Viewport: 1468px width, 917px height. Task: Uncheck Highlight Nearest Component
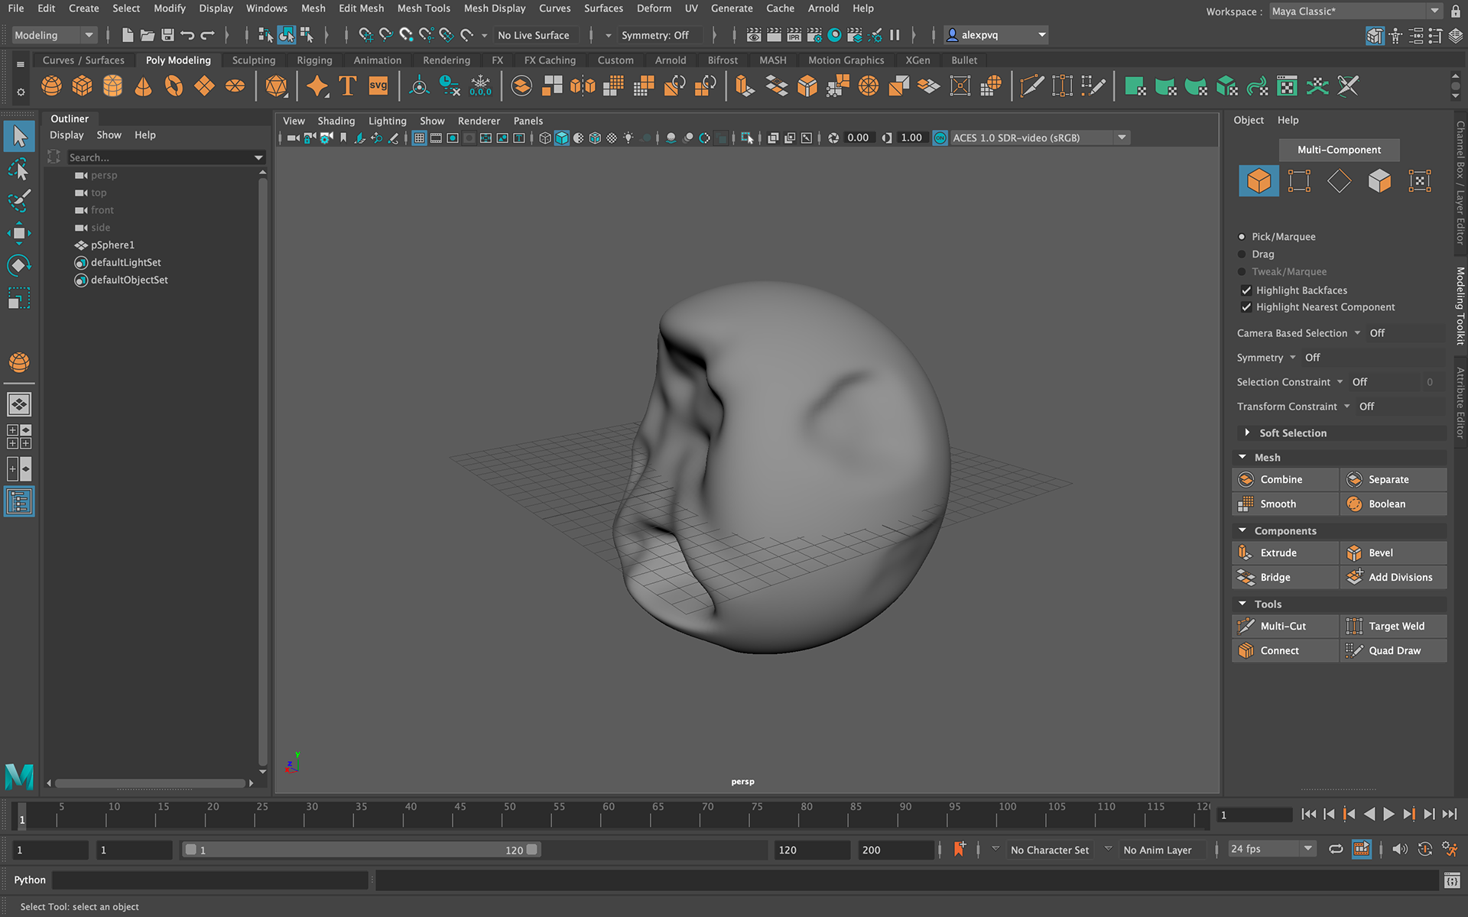point(1246,307)
